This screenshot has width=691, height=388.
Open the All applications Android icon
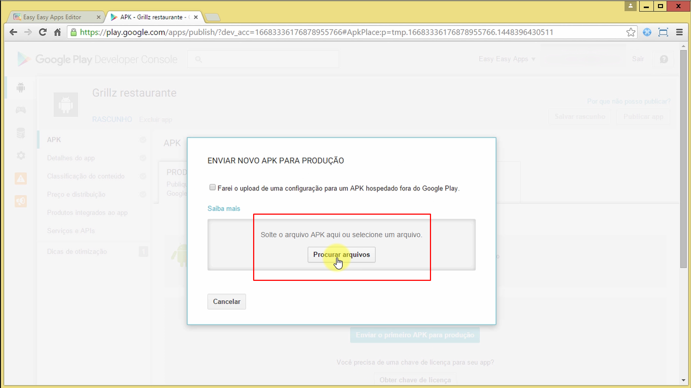(21, 87)
